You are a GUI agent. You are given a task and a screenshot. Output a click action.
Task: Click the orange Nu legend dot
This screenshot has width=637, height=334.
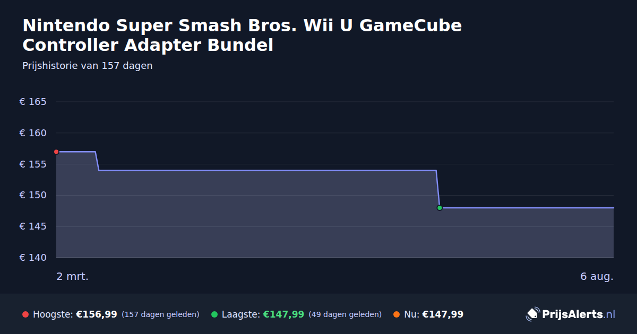[x=397, y=314]
